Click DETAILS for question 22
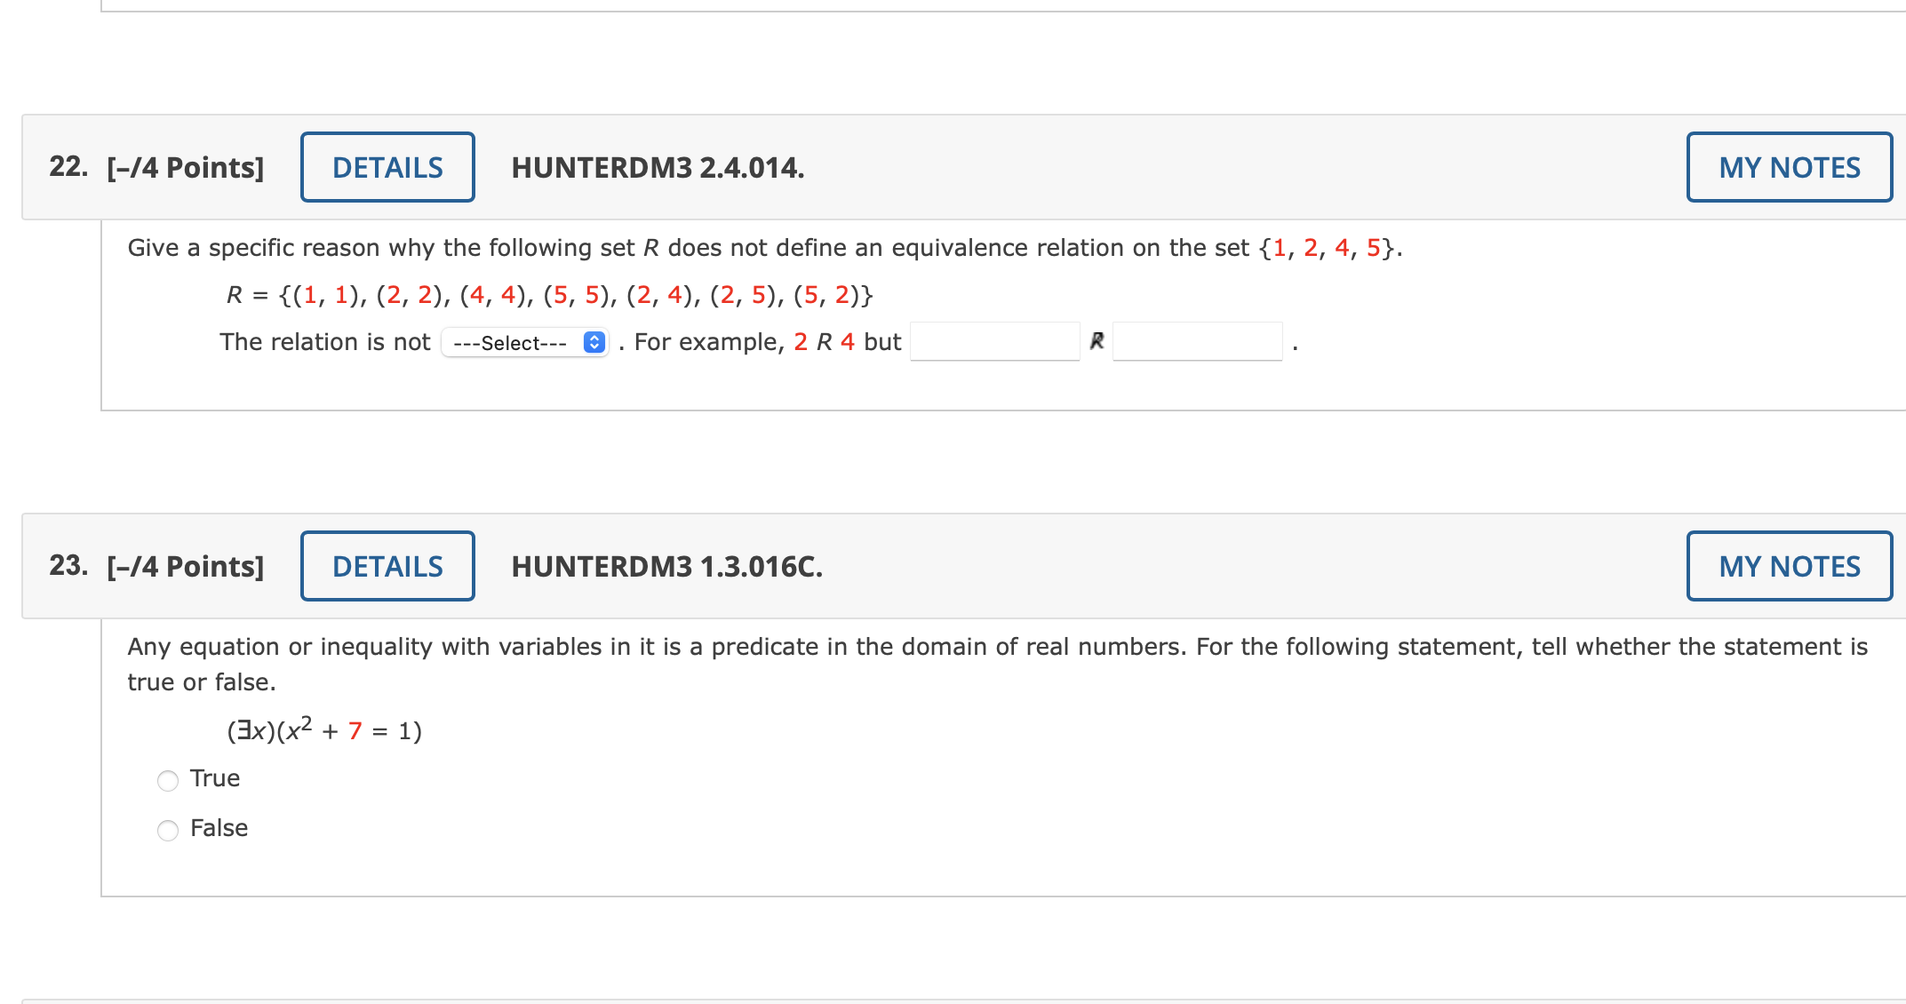Screen dimensions: 1906x1004 coord(387,167)
